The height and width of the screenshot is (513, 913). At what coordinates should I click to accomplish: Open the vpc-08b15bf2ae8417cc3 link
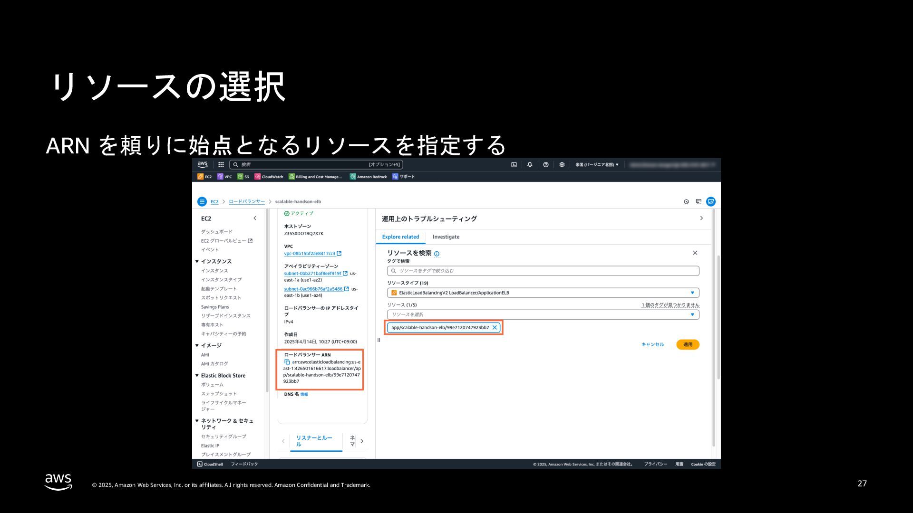pyautogui.click(x=310, y=254)
